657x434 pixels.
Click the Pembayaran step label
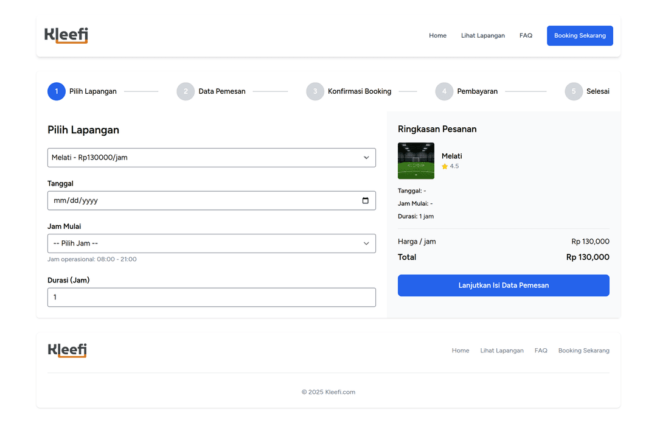(x=478, y=91)
